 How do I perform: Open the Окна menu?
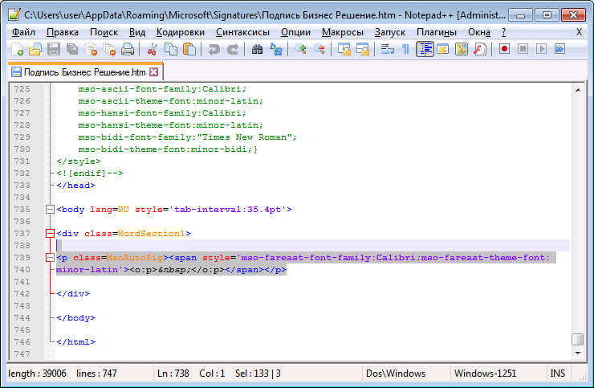click(479, 32)
